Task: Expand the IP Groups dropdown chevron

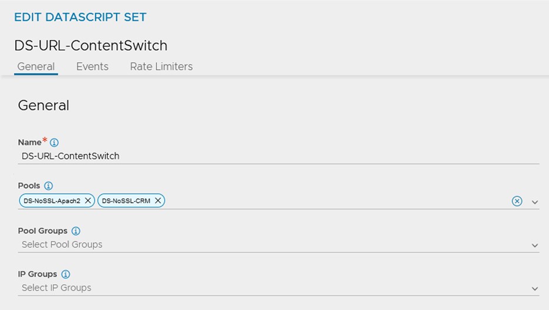Action: (535, 288)
